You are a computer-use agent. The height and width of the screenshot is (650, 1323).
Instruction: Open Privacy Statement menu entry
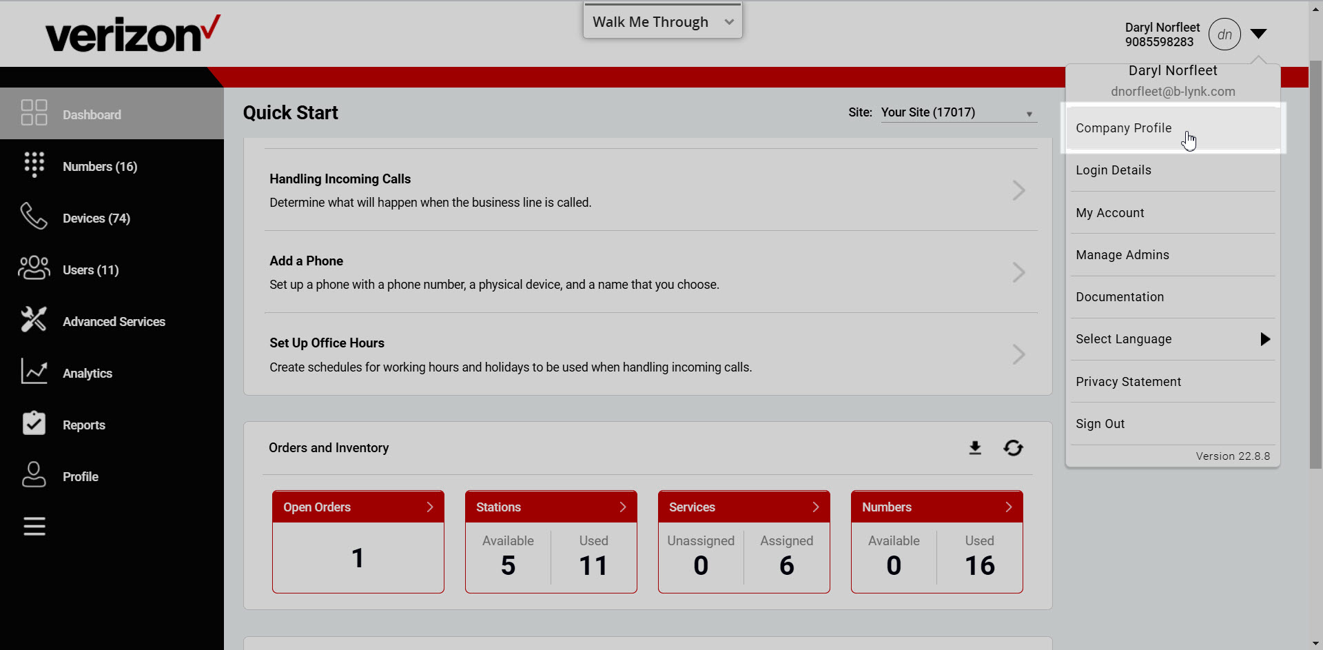[1173, 382]
